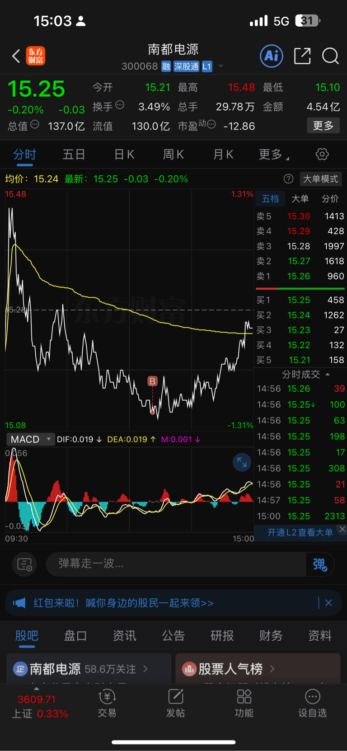The width and height of the screenshot is (347, 751).
Task: Switch to 资料 tab
Action: point(320,636)
